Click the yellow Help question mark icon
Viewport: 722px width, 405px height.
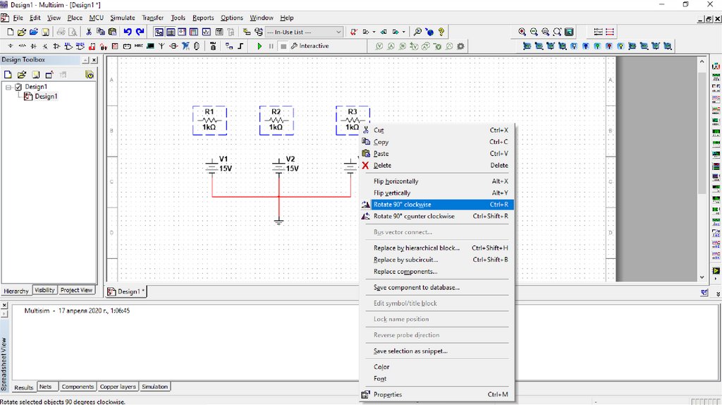pyautogui.click(x=441, y=32)
